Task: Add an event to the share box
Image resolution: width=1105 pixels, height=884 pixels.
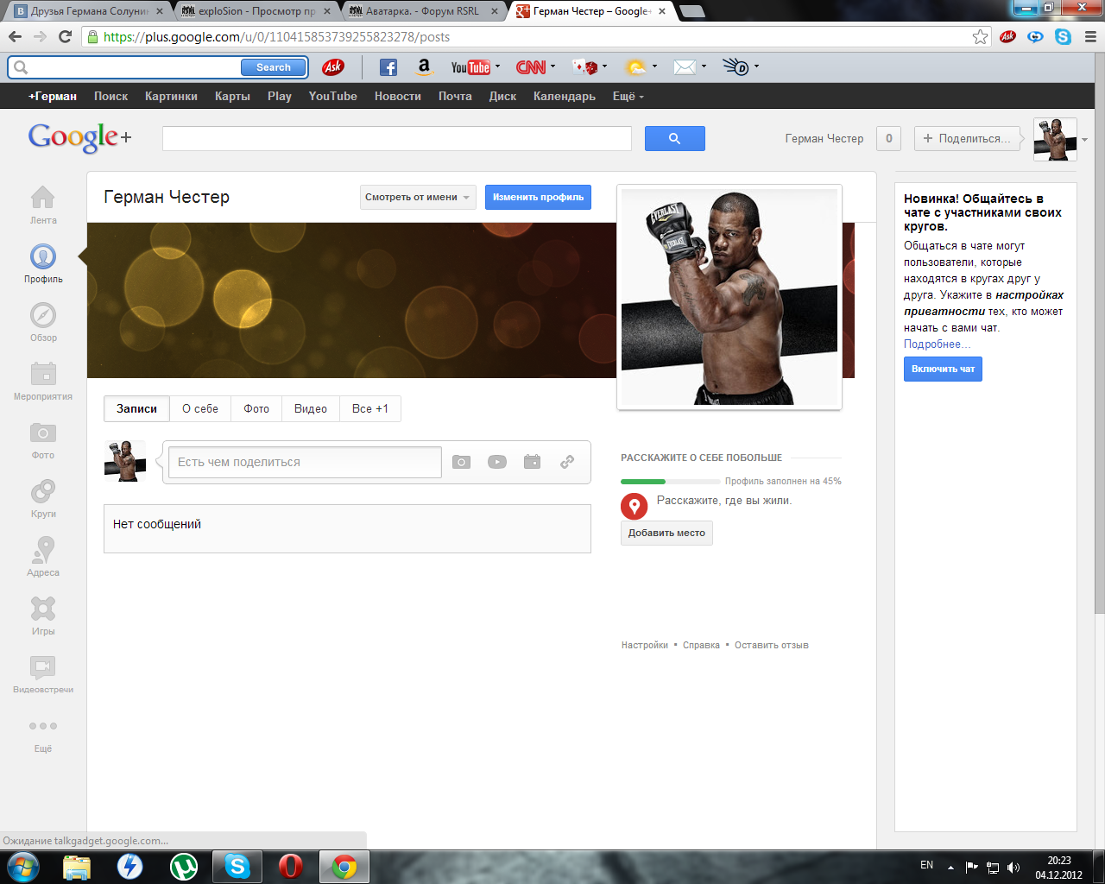Action: [x=532, y=462]
